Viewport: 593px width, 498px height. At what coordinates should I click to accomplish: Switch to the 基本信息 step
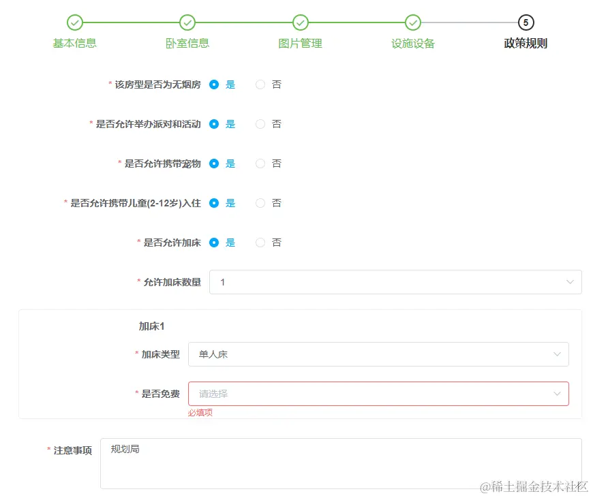pyautogui.click(x=74, y=43)
